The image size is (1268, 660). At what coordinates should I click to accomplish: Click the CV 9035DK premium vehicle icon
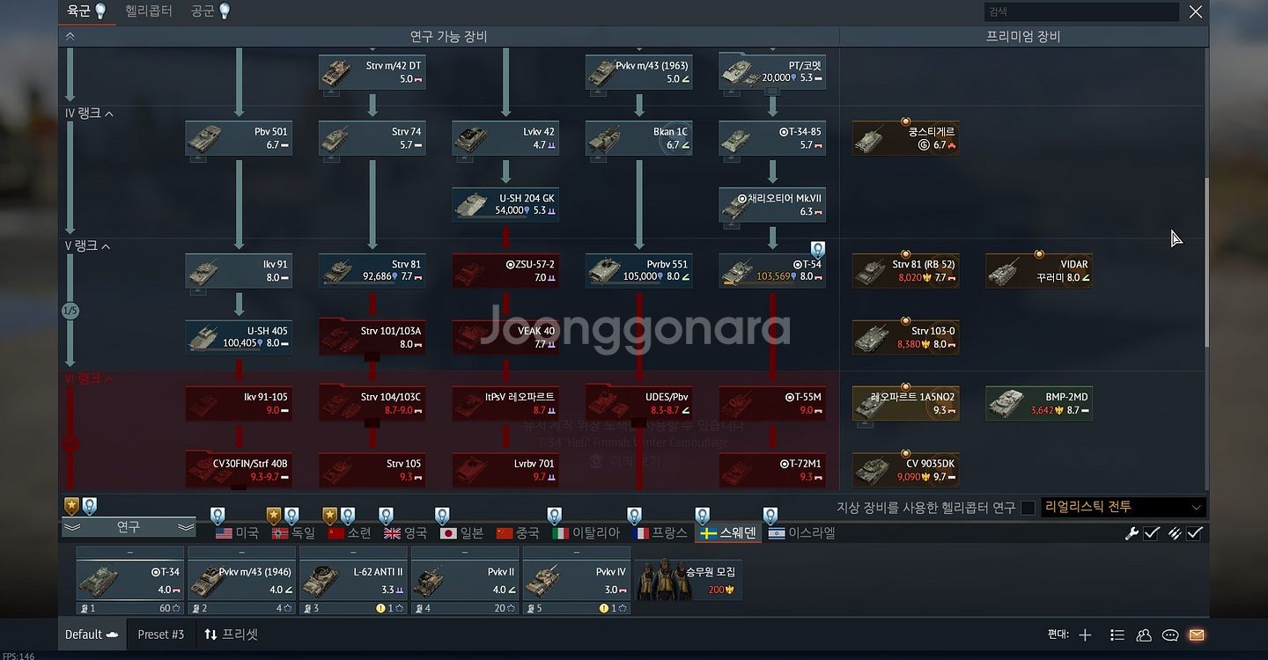pos(871,470)
